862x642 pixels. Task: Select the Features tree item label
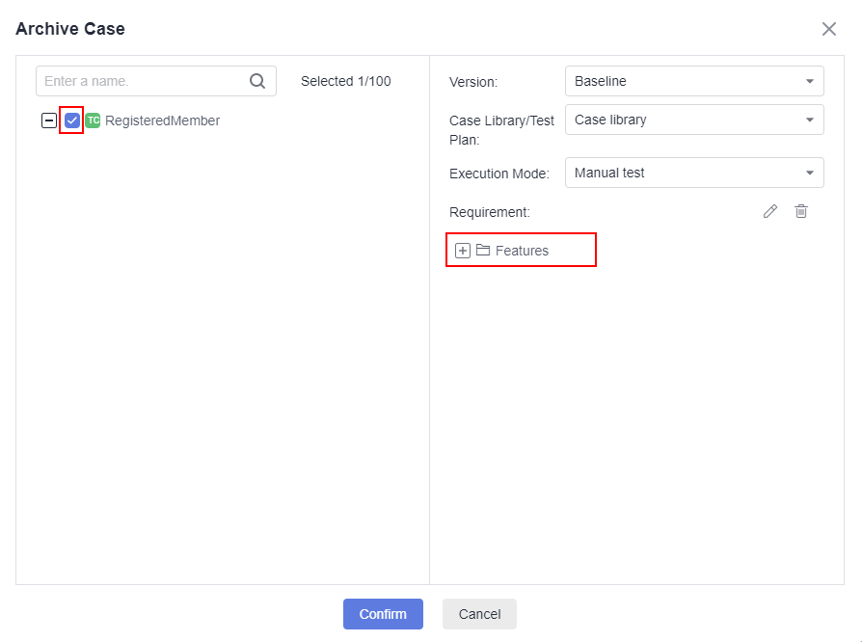522,251
